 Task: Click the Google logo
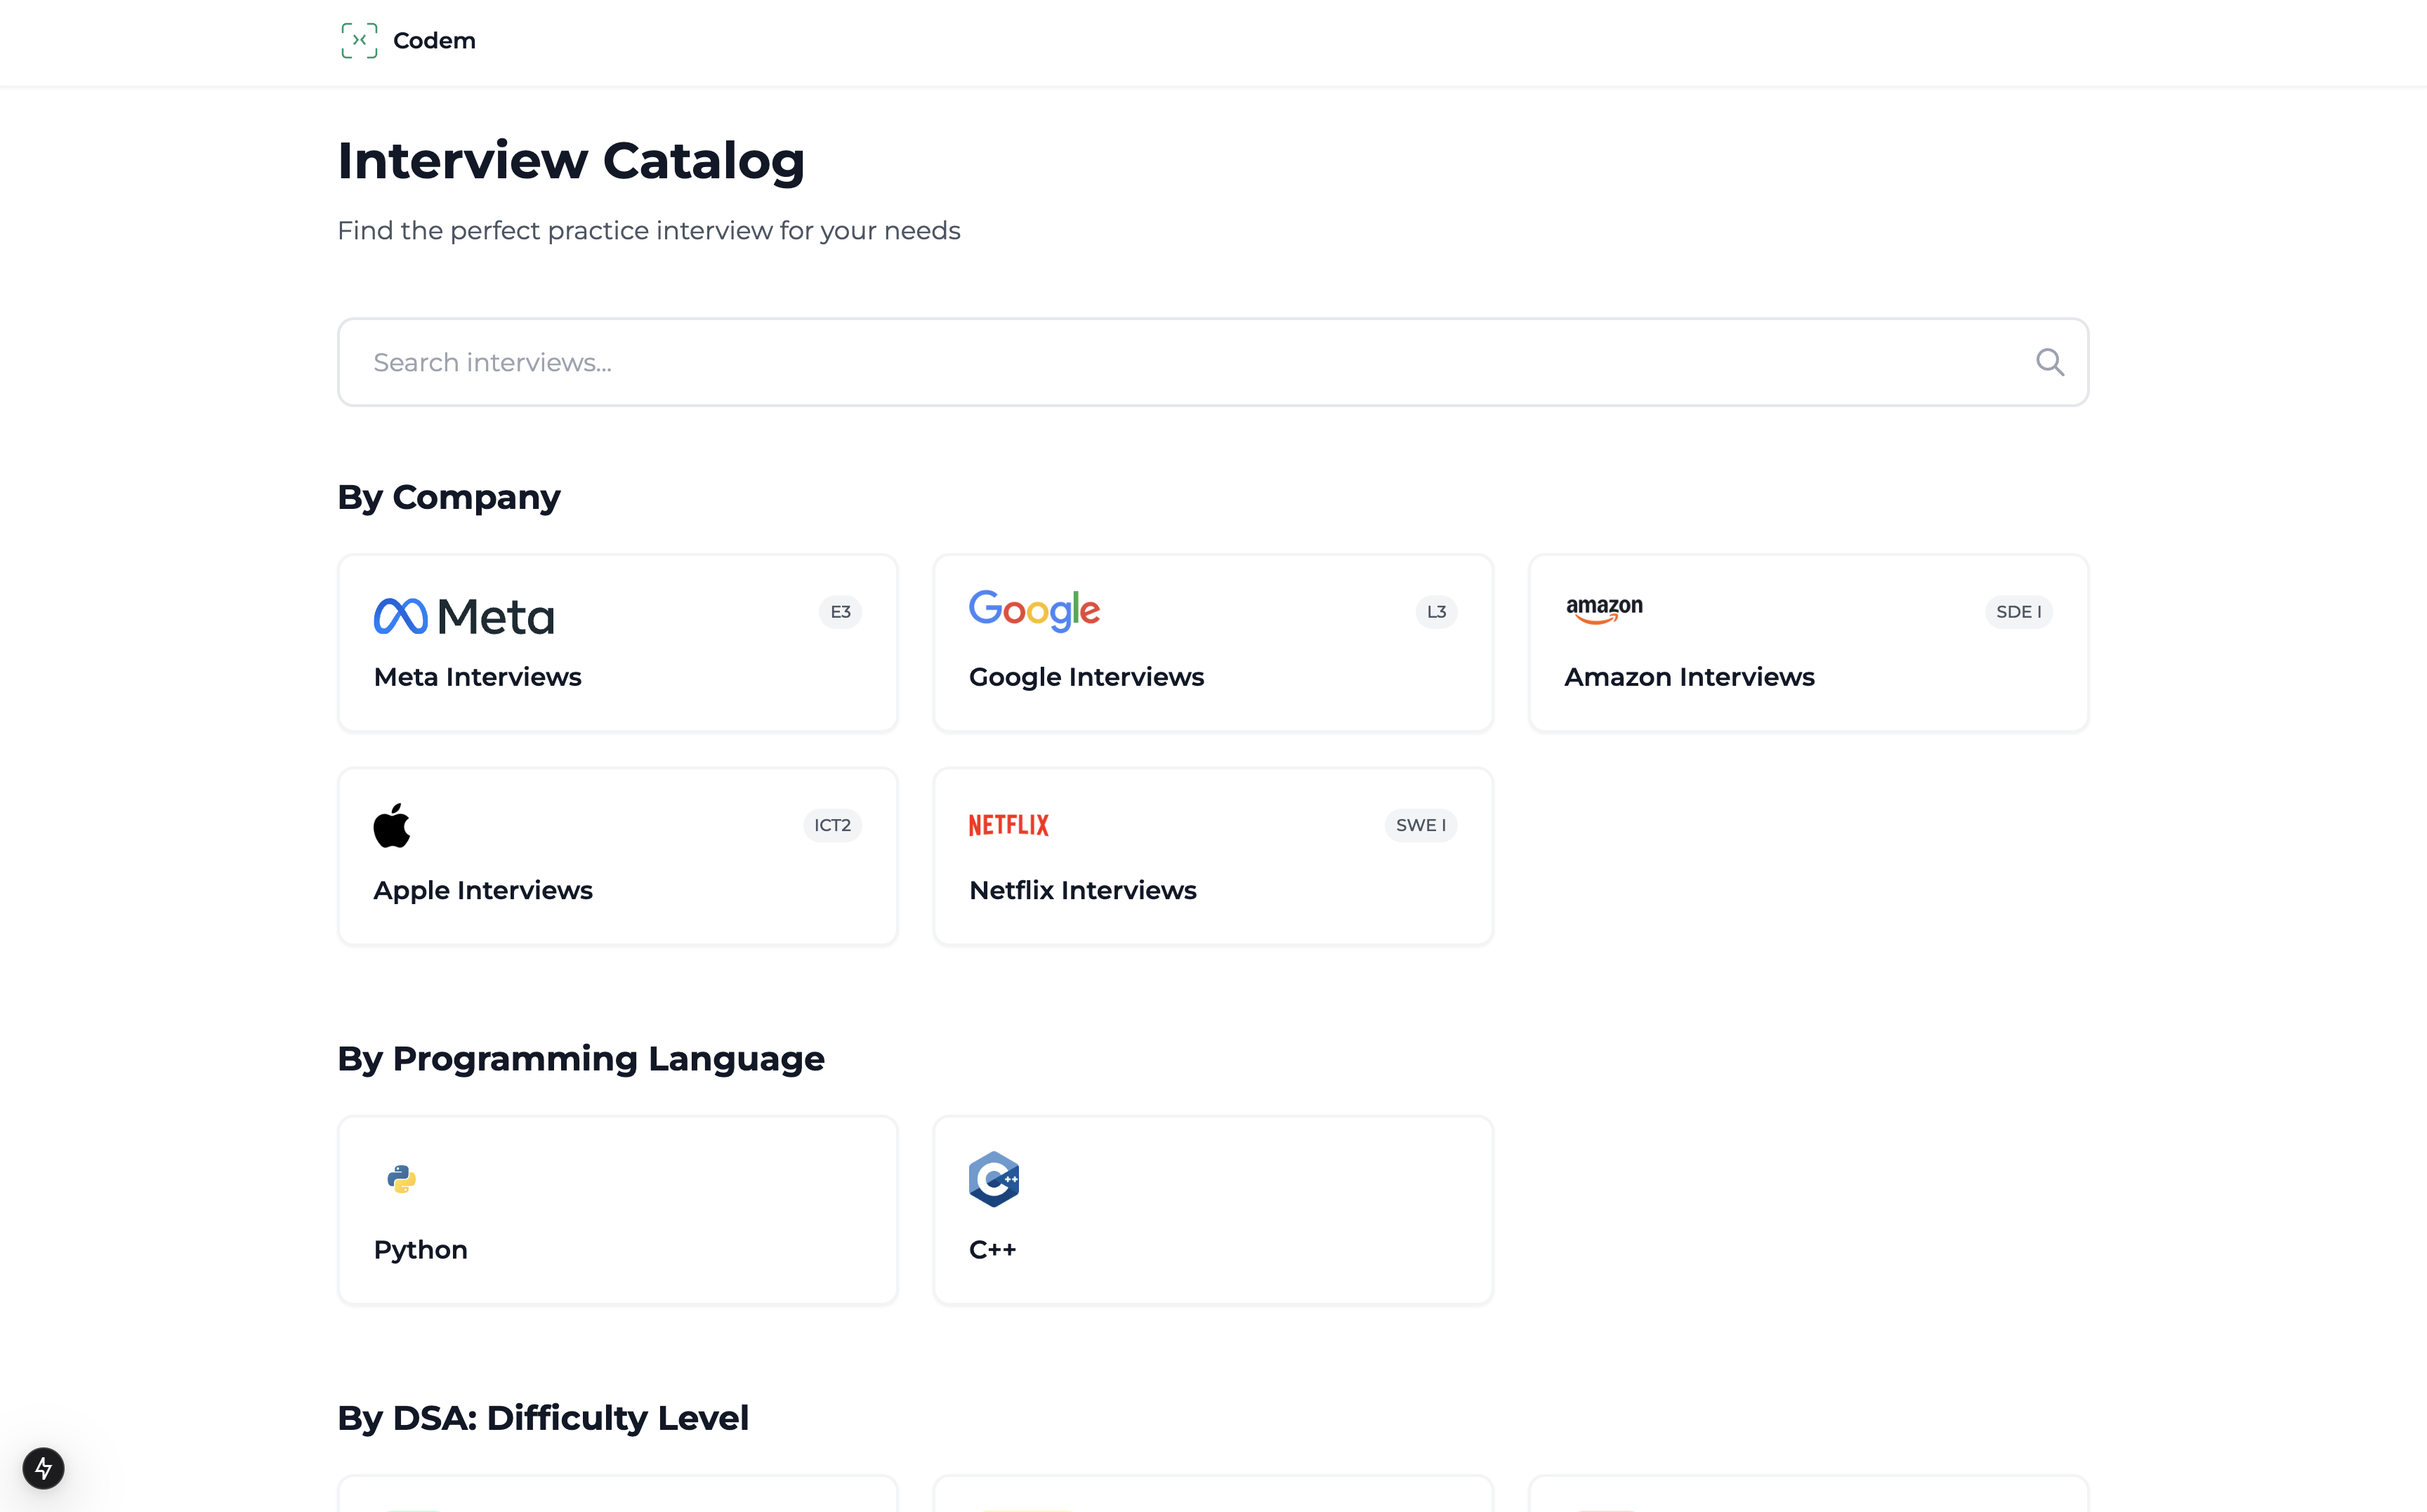coord(1034,611)
